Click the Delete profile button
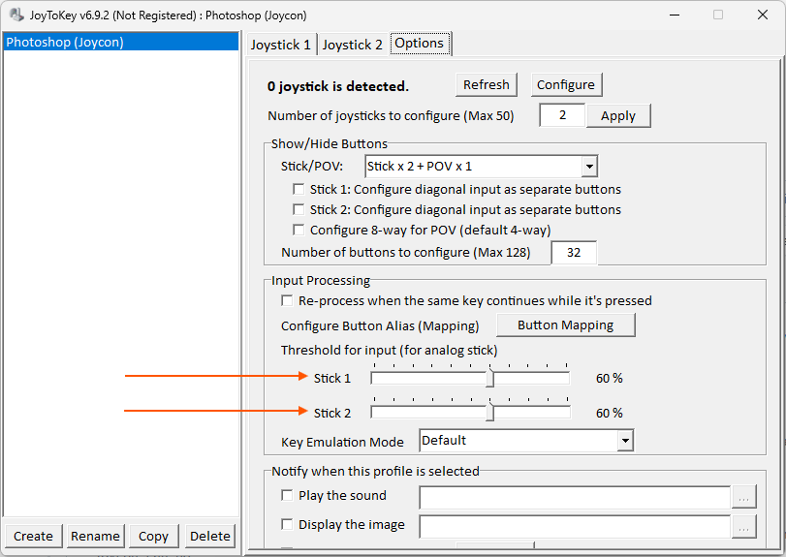Image resolution: width=786 pixels, height=557 pixels. [x=210, y=536]
